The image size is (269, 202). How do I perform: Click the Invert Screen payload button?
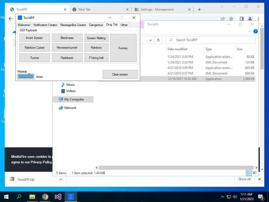point(34,38)
